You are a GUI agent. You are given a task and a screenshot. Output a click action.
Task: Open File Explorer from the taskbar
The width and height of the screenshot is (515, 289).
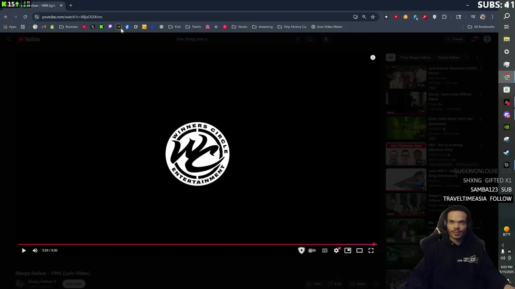(507, 39)
